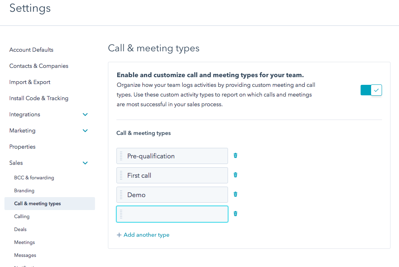The image size is (399, 267).
Task: Go to BCC & forwarding settings
Action: pyautogui.click(x=34, y=177)
